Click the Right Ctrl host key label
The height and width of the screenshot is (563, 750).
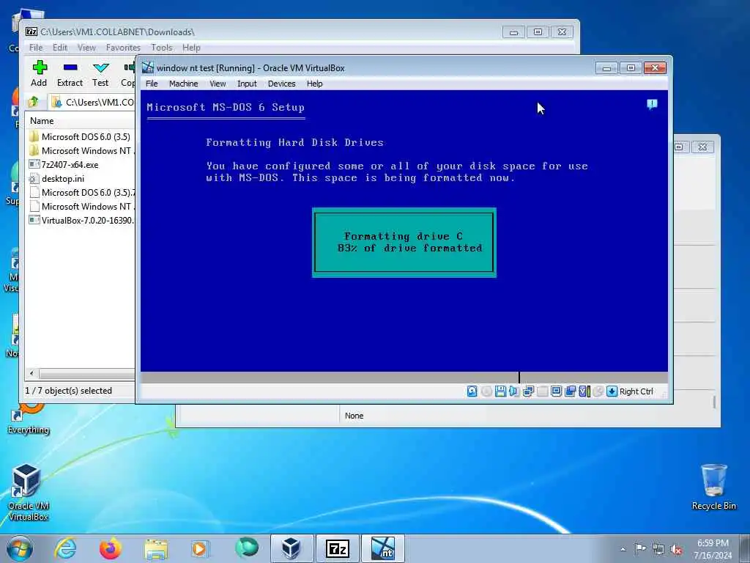(x=636, y=391)
